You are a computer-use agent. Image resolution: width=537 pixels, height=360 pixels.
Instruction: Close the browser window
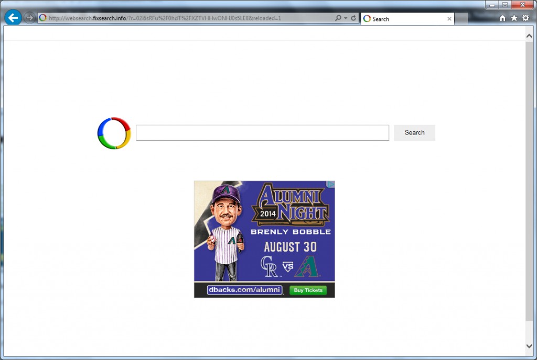[x=523, y=5]
